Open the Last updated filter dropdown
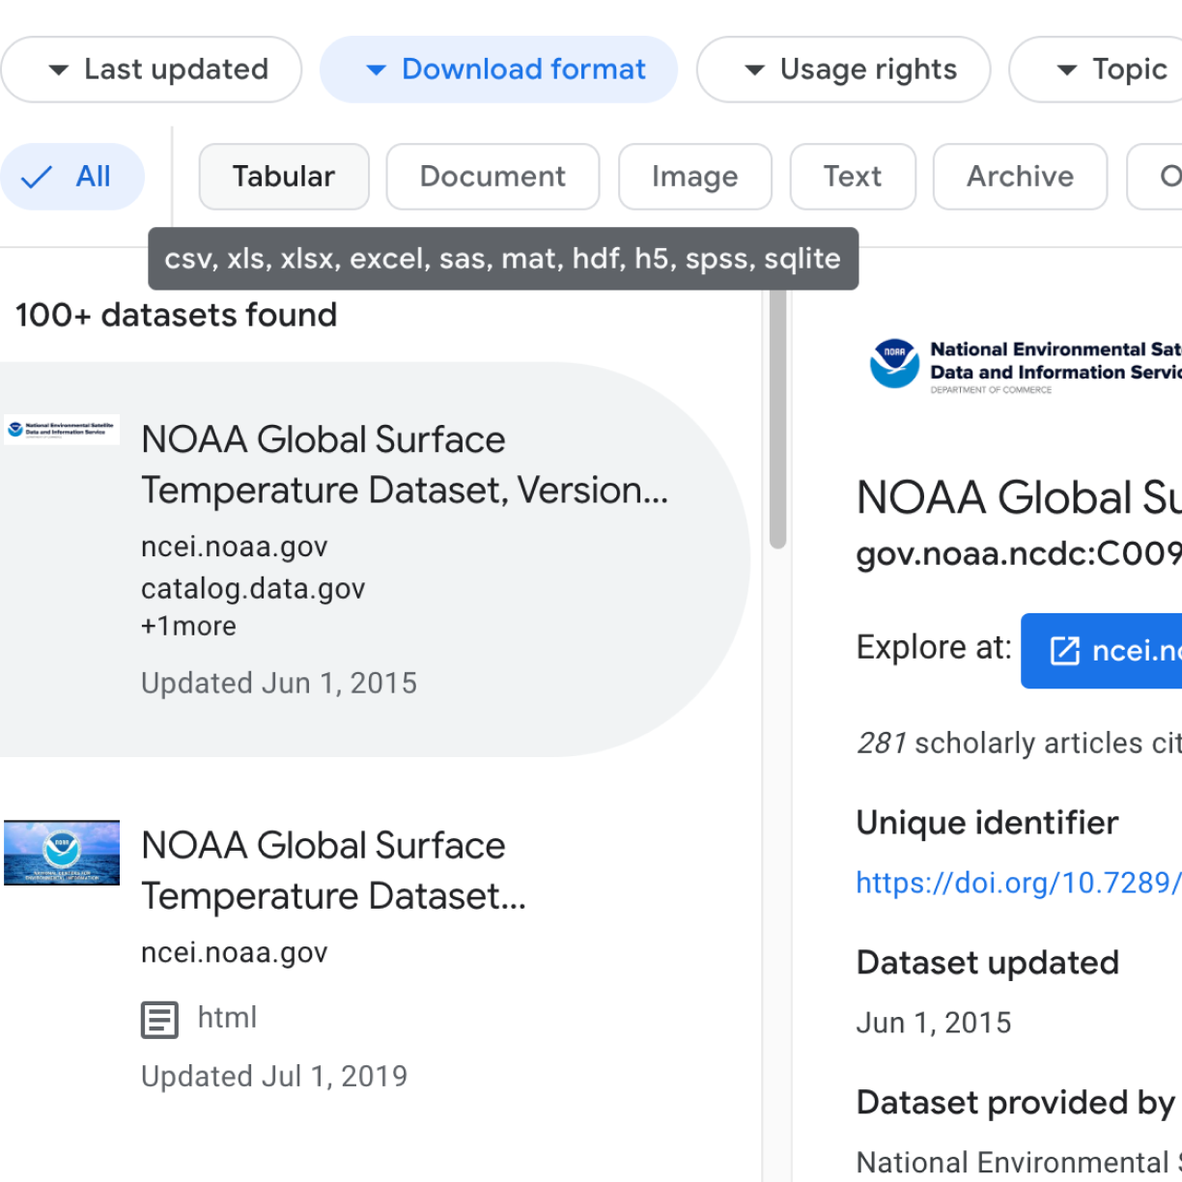Screen dimensions: 1182x1182 [x=152, y=70]
